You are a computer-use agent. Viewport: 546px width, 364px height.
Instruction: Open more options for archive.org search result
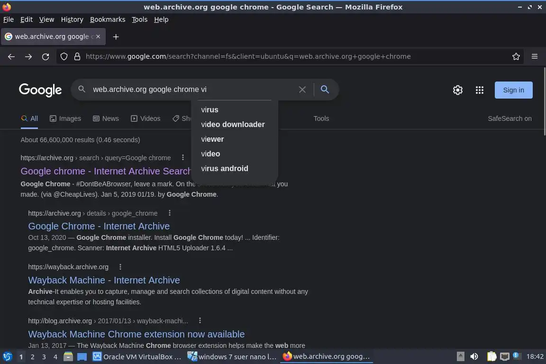pos(183,157)
